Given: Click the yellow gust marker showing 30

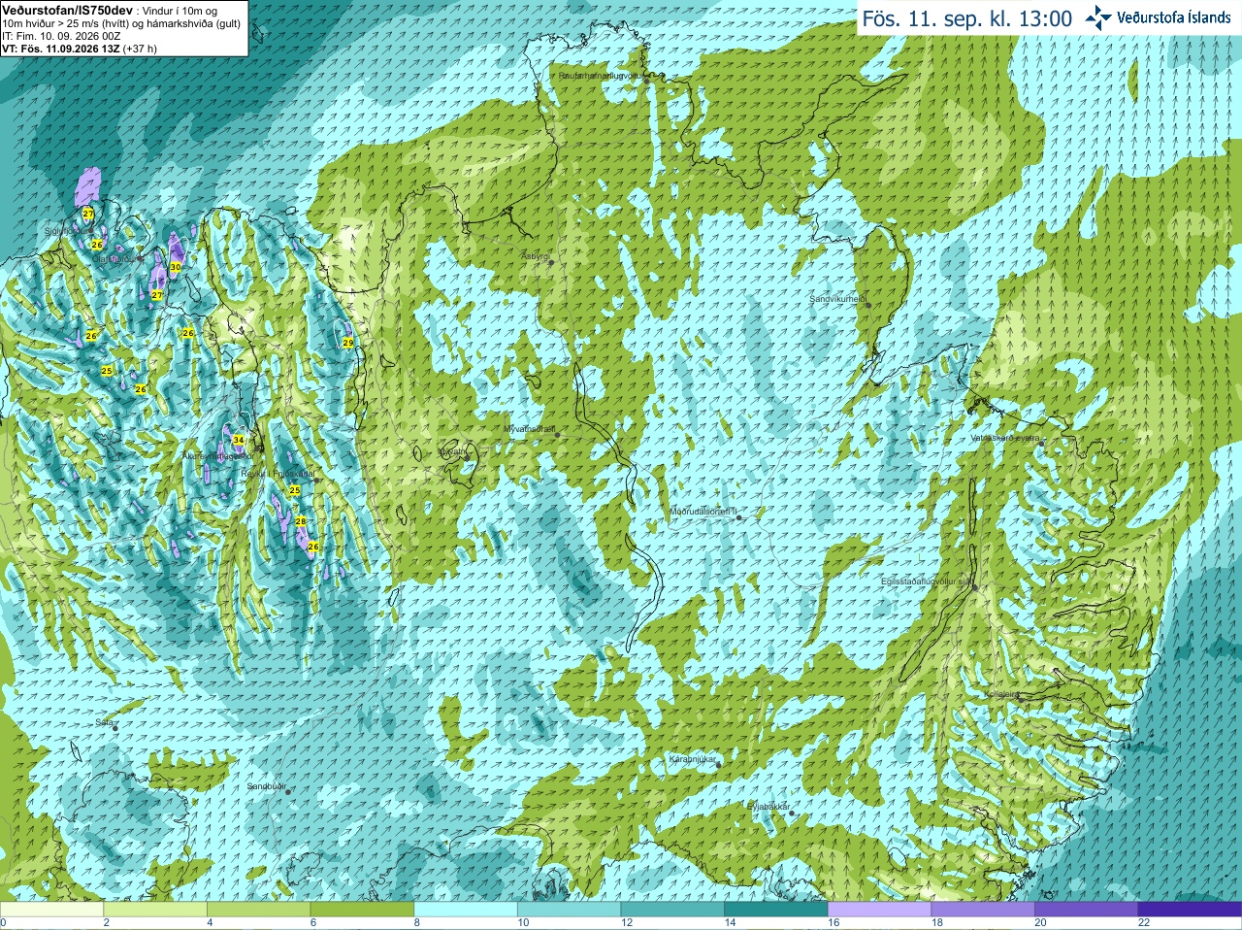Looking at the screenshot, I should click(x=176, y=266).
